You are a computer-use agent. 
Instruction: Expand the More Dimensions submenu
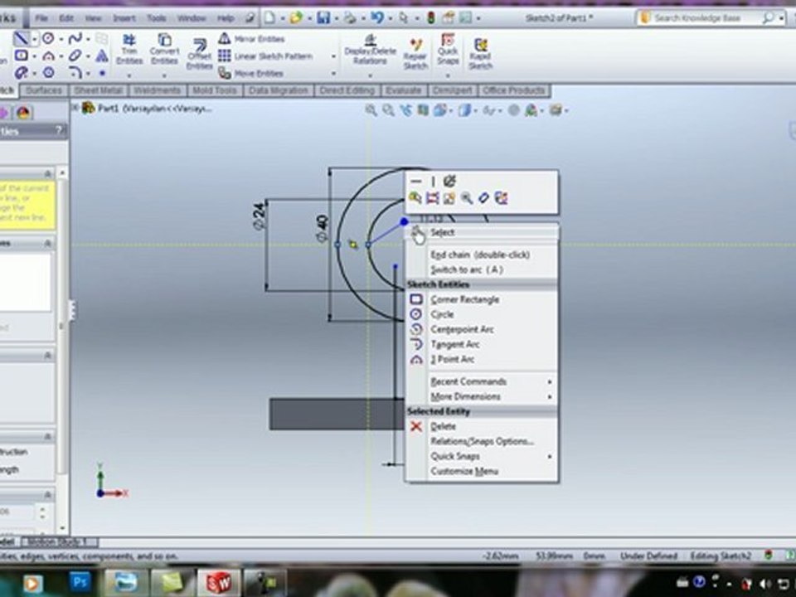(483, 396)
